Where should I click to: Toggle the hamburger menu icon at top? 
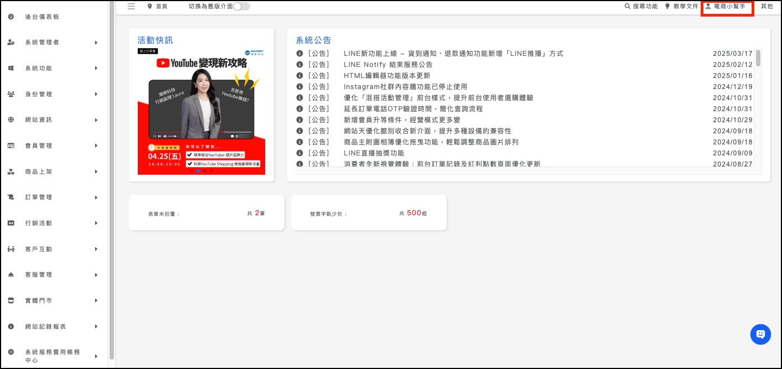131,6
